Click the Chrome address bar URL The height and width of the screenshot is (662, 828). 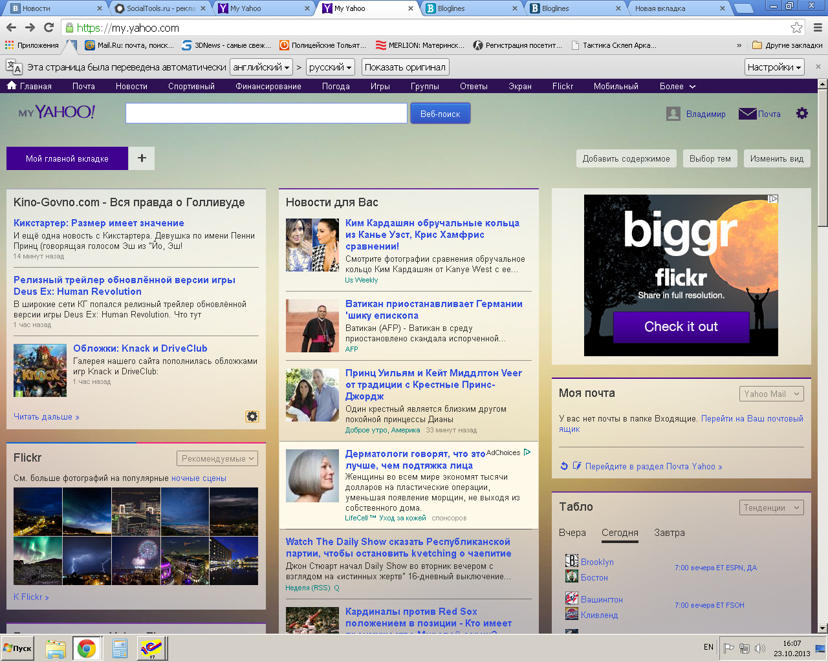click(128, 28)
